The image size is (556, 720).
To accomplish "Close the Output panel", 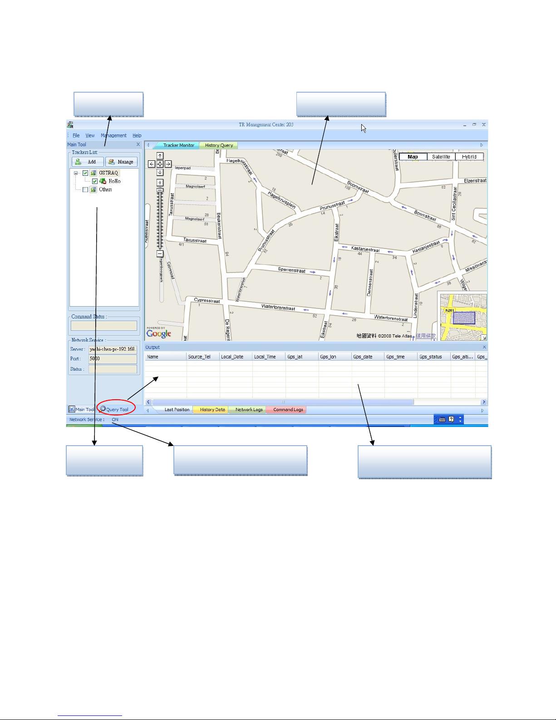I will click(x=484, y=347).
